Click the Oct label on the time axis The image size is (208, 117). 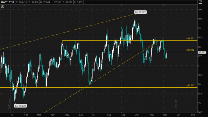point(137,115)
